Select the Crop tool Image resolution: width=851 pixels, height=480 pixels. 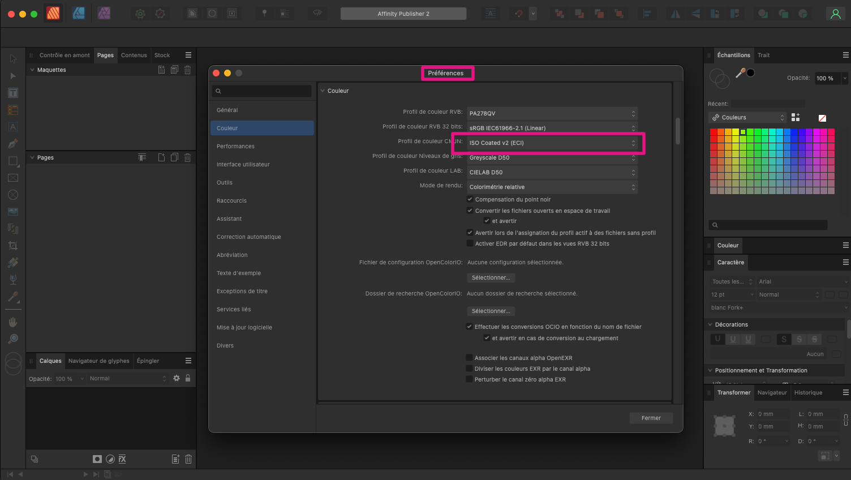(13, 246)
